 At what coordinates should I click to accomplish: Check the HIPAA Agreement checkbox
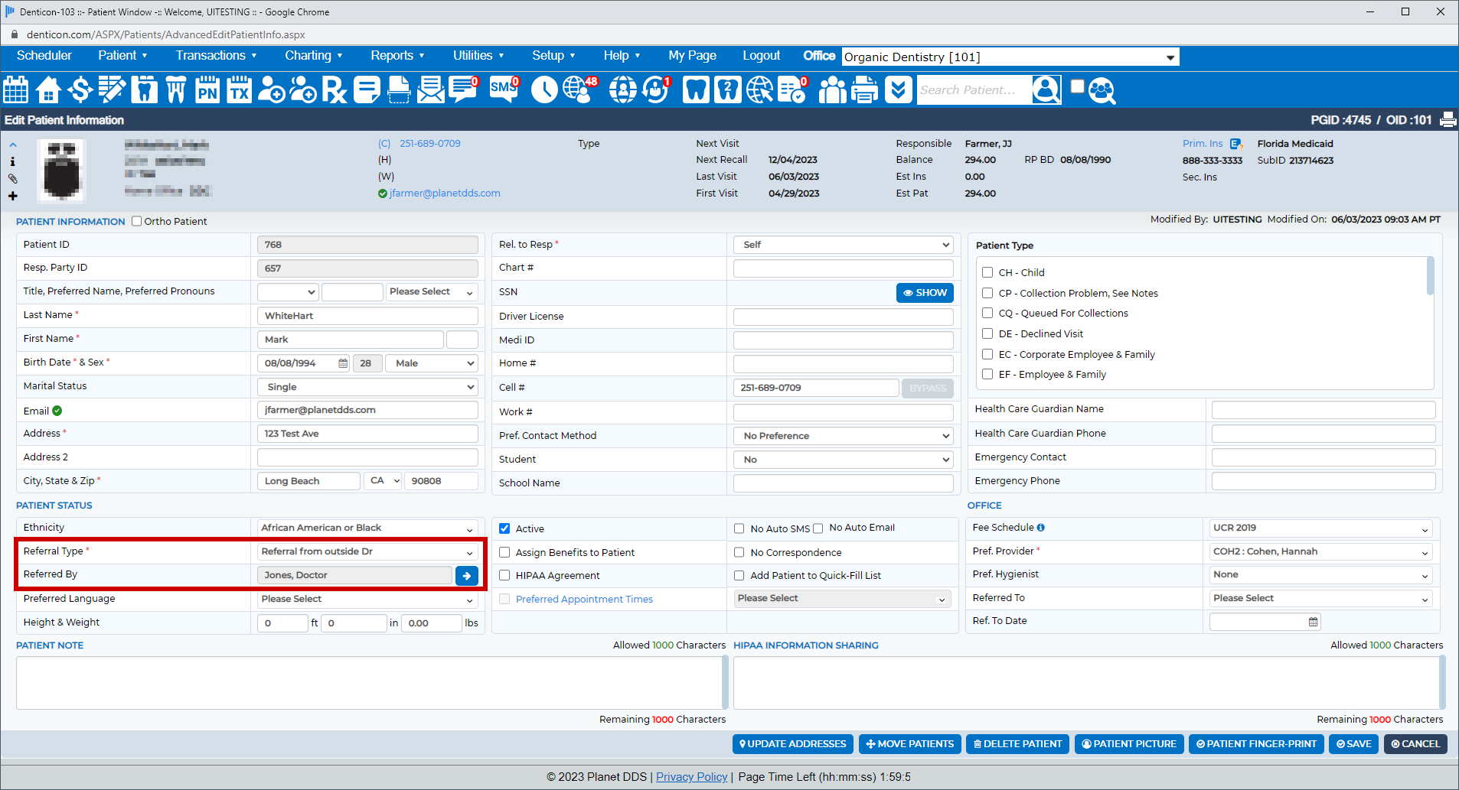click(x=504, y=575)
